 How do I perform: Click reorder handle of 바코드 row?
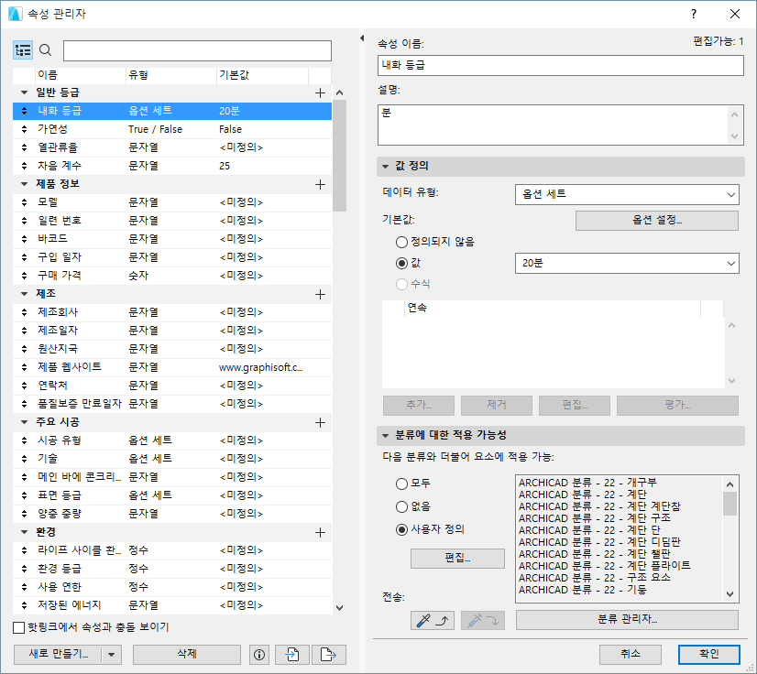click(x=24, y=239)
